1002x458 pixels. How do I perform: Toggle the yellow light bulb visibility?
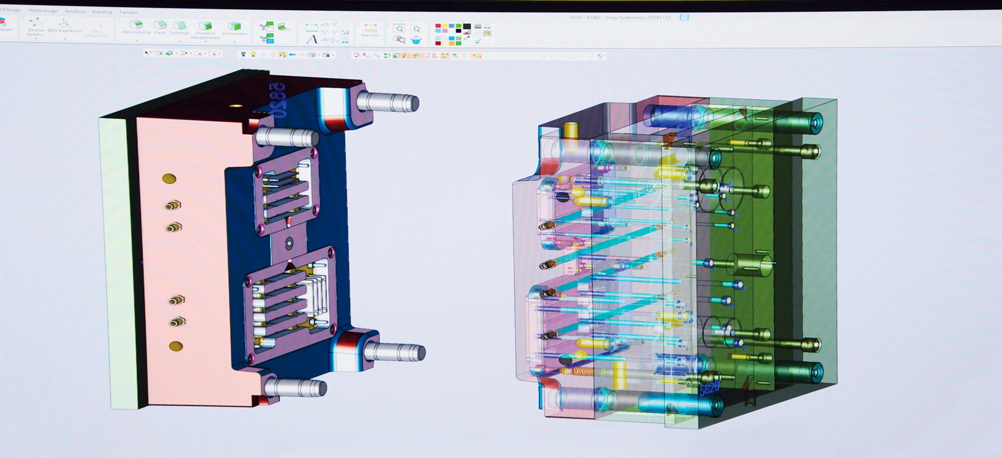[x=253, y=54]
